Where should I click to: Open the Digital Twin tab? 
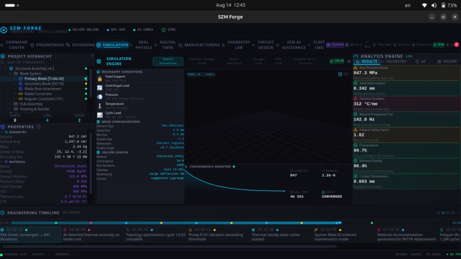click(x=165, y=45)
